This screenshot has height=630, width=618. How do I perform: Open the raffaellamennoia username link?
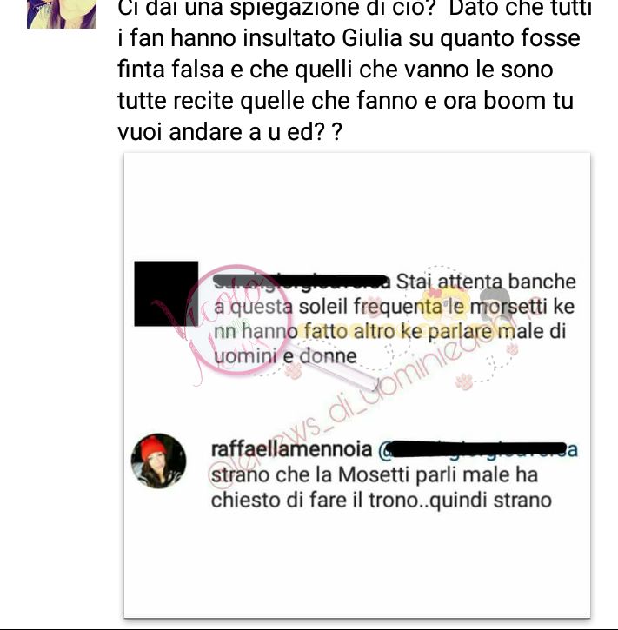click(291, 449)
